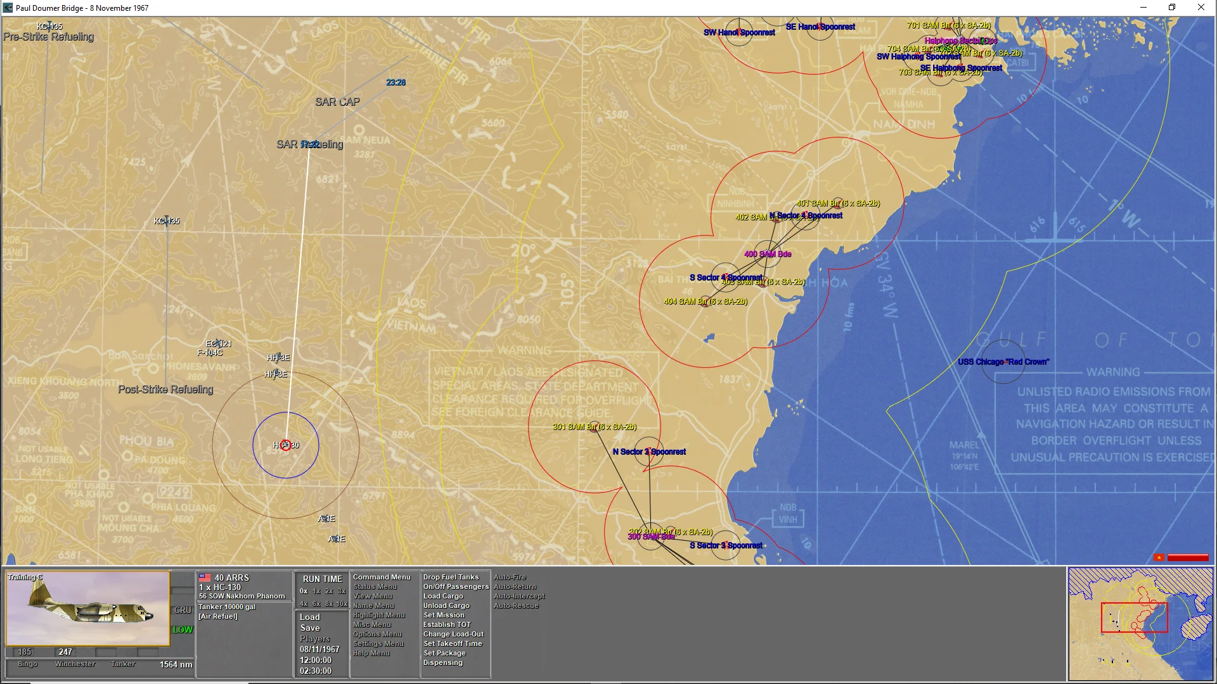Screen dimensions: 1217x684
Task: Select the KC-135 beside Pre-Strike Refueling label
Action: click(x=49, y=27)
